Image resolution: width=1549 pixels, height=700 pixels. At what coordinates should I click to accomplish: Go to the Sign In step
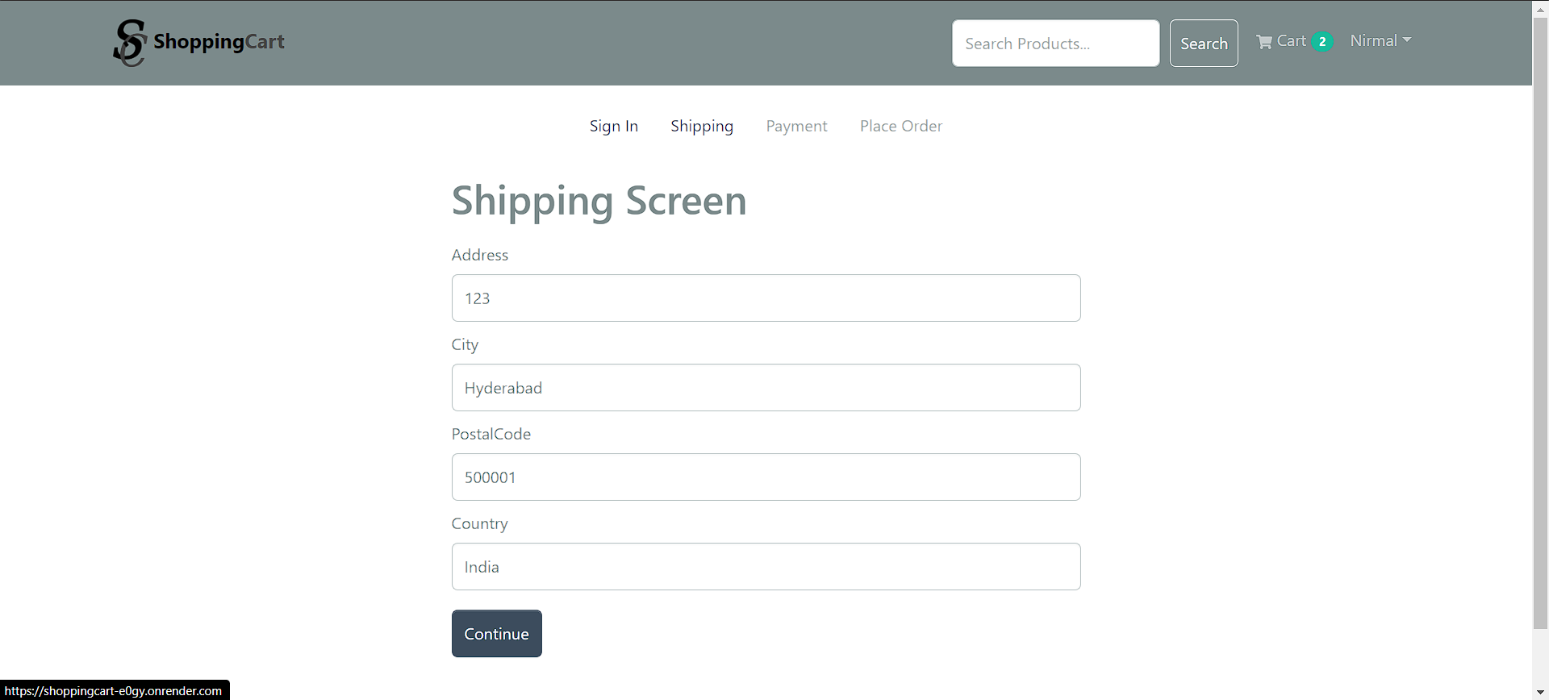point(613,126)
